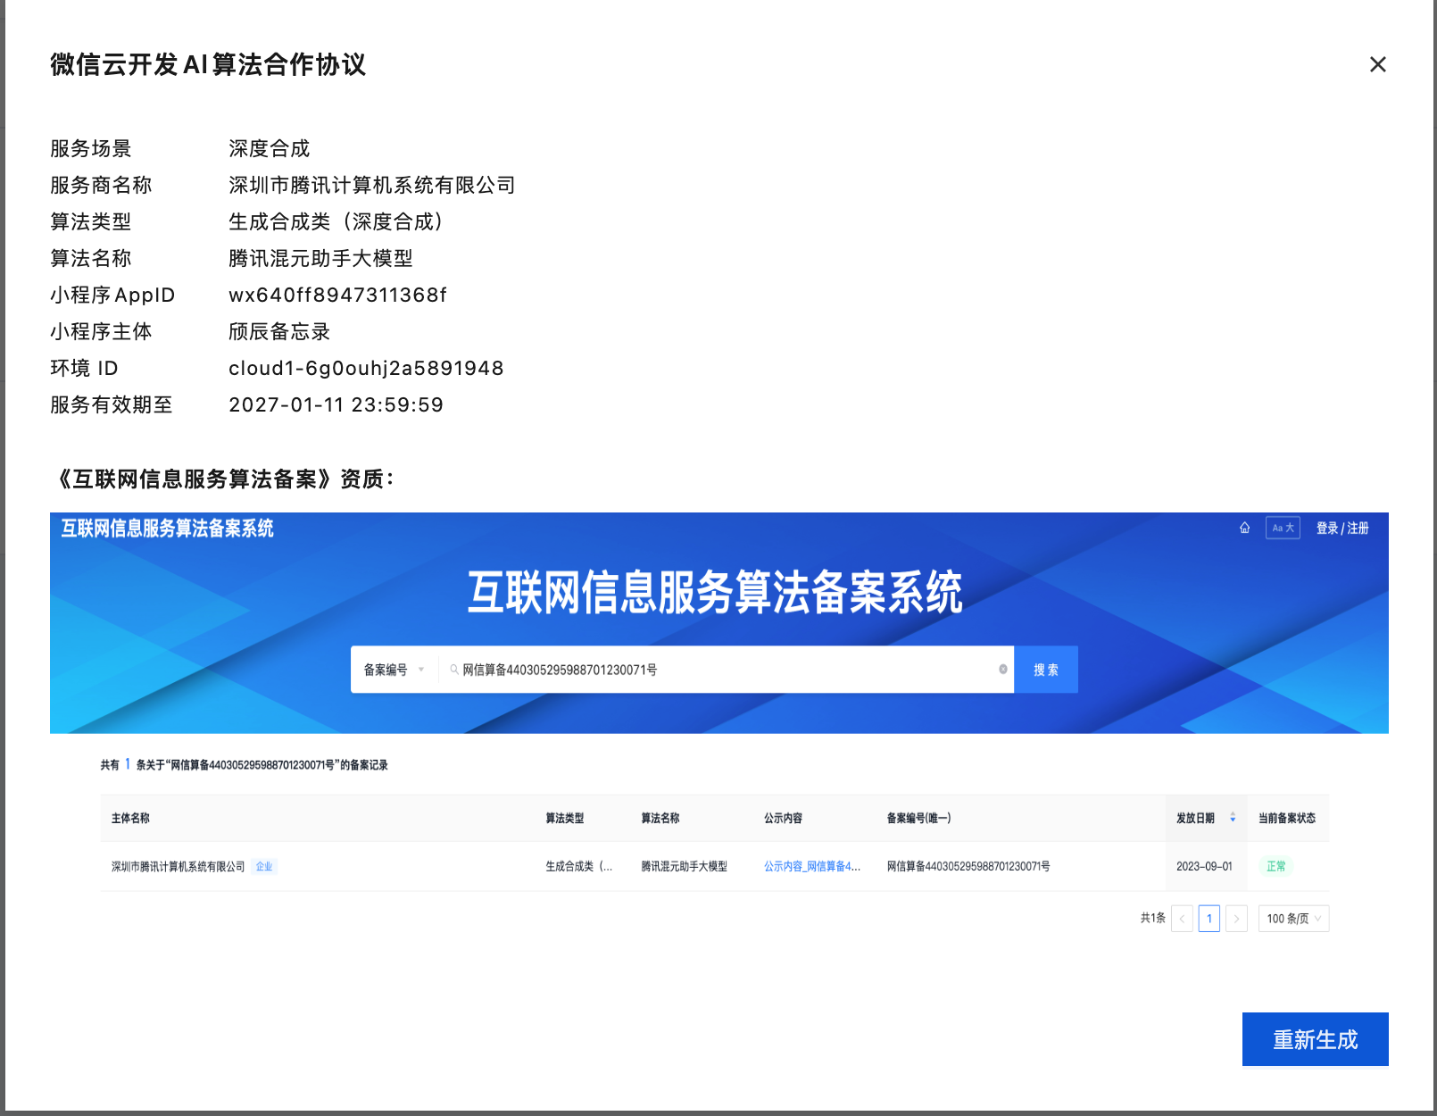The width and height of the screenshot is (1437, 1116).
Task: Click the 备案编号(唯一) column header
Action: [x=918, y=818]
